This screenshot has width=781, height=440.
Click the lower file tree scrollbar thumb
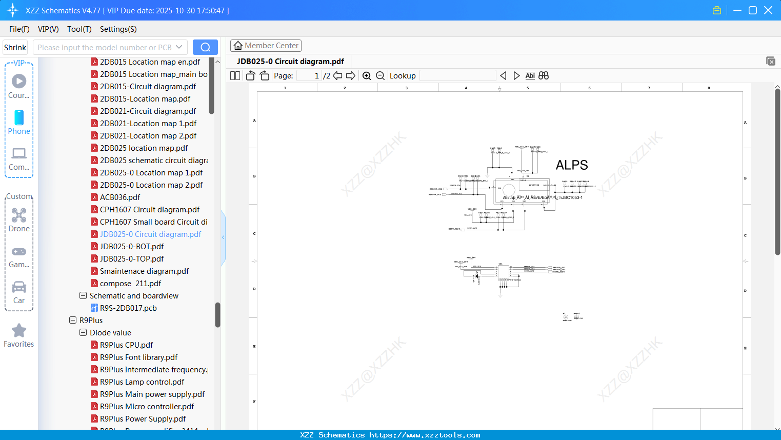pyautogui.click(x=217, y=314)
